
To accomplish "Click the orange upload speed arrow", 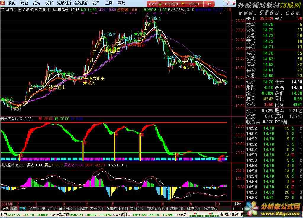I will (x=183, y=4).
